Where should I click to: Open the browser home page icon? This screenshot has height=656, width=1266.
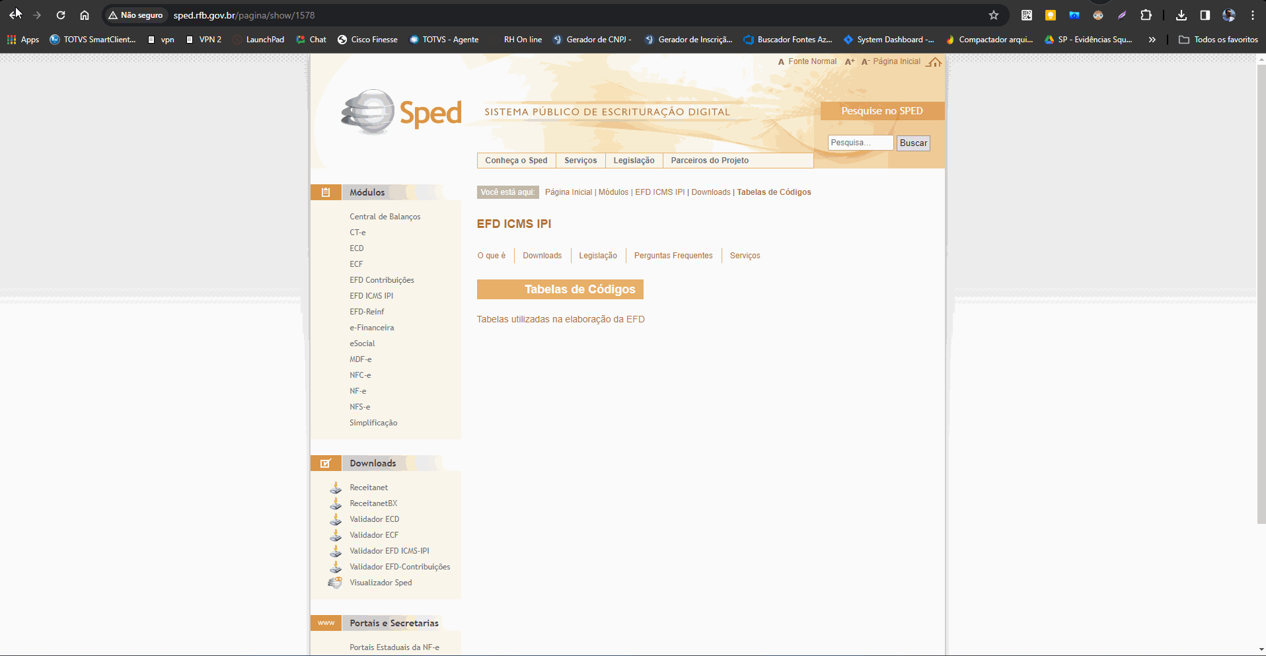tap(85, 15)
